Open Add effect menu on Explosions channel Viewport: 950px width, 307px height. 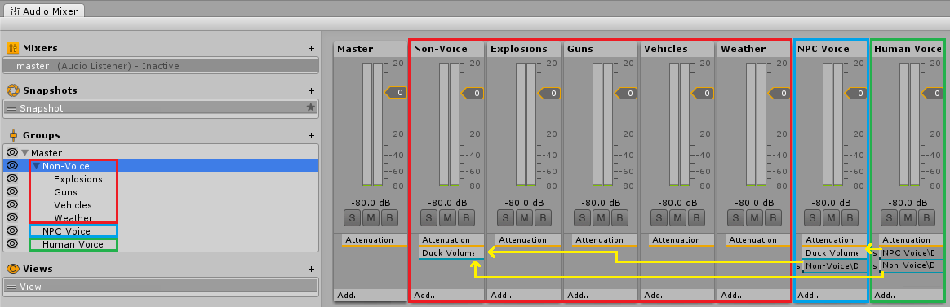pos(524,296)
